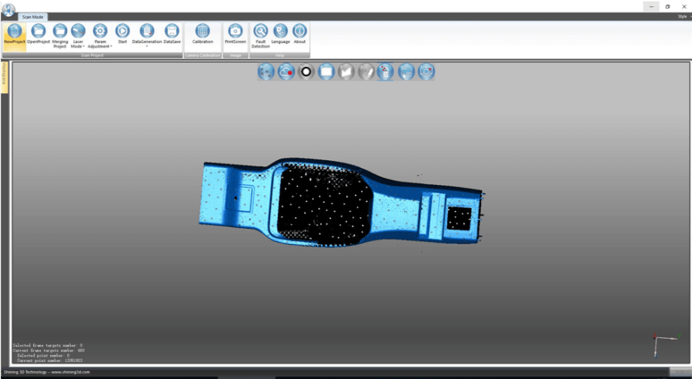Open the About dialog
692x379 pixels.
point(299,35)
